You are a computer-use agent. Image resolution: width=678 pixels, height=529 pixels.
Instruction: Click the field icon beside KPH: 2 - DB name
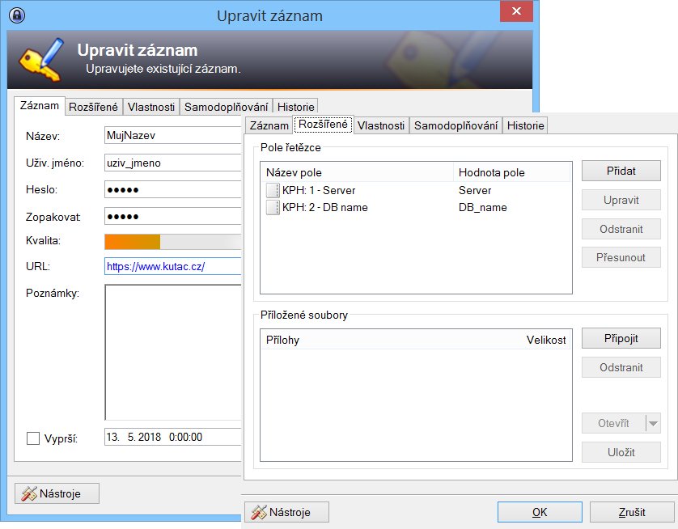point(273,207)
